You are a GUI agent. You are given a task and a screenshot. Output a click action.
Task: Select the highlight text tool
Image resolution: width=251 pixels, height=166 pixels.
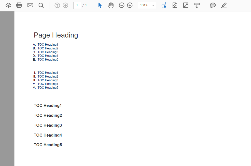click(x=224, y=5)
